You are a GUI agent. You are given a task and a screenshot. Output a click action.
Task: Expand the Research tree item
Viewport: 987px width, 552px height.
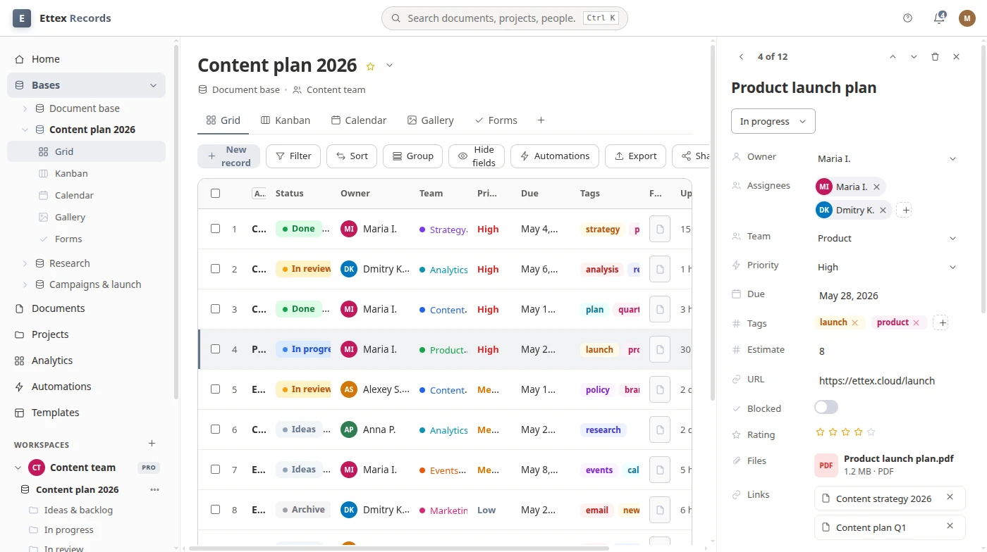tap(25, 263)
